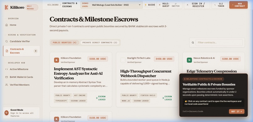Image resolution: width=253 pixels, height=122 pixels.
Task: Click the Sign In / Register button
Action: point(197,5)
